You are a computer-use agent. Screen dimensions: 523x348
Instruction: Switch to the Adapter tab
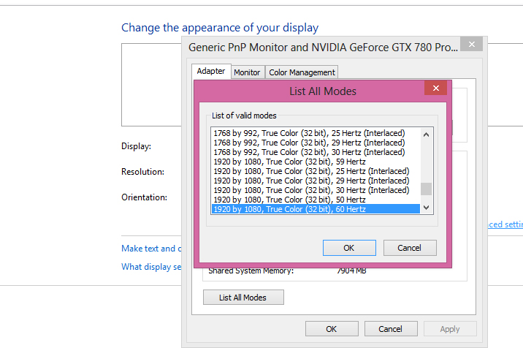pos(211,72)
